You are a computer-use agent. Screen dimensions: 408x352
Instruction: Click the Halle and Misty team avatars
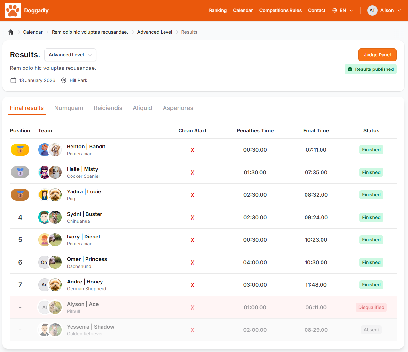(x=50, y=172)
